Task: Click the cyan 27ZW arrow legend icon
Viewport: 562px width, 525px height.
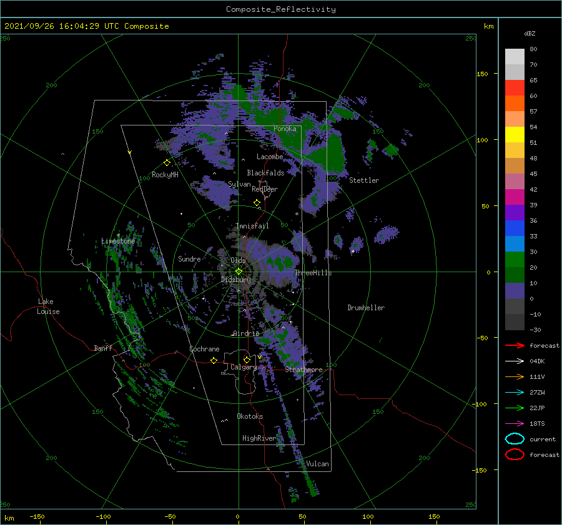Action: tap(515, 393)
